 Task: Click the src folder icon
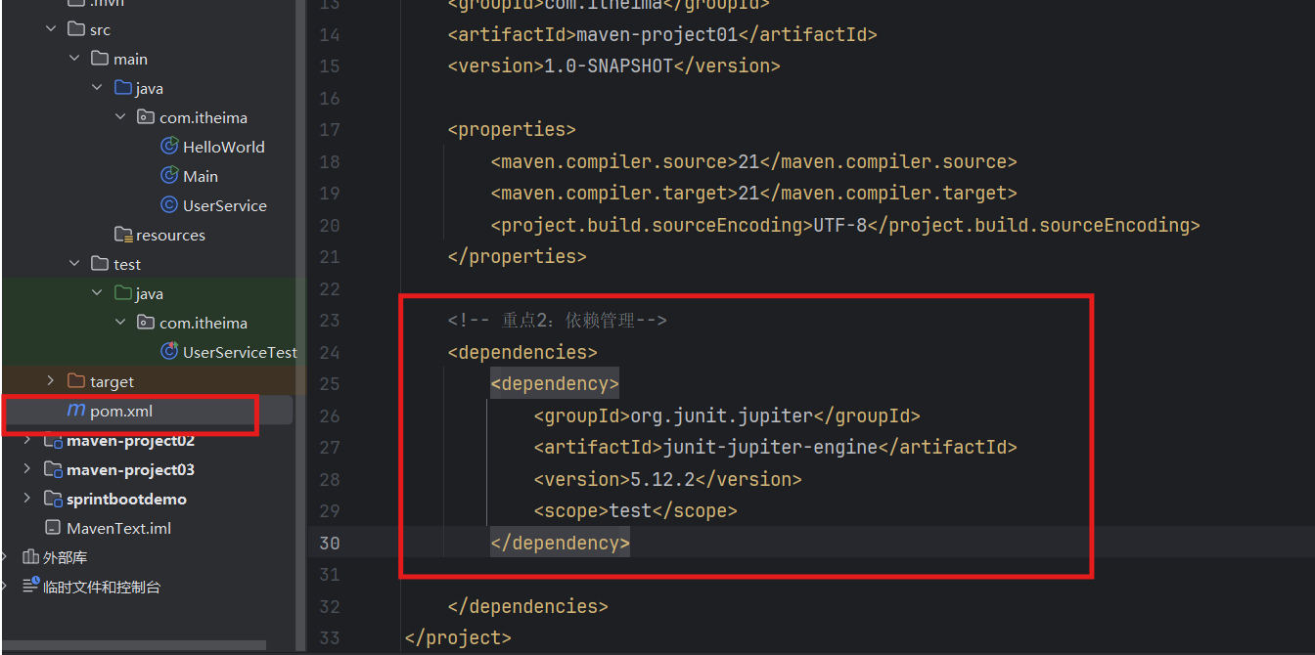tap(76, 29)
